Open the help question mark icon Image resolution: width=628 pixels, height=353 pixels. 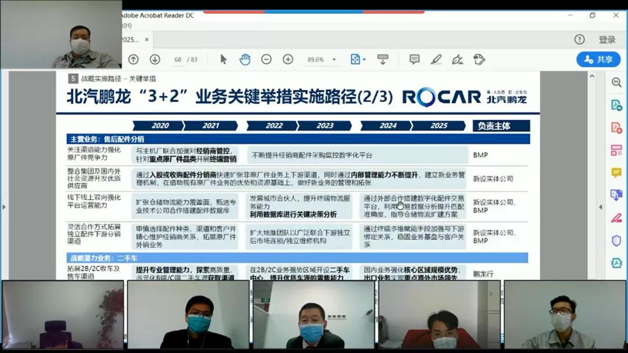(x=579, y=39)
